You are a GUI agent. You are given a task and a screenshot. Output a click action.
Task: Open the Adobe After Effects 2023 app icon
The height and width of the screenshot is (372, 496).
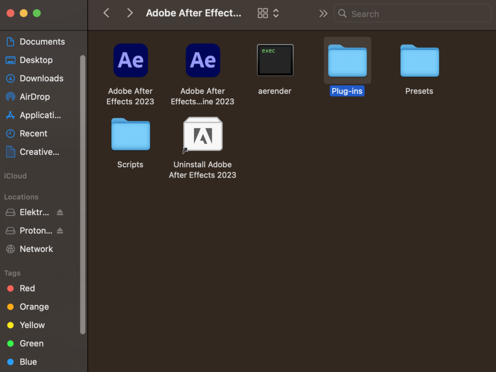130,60
